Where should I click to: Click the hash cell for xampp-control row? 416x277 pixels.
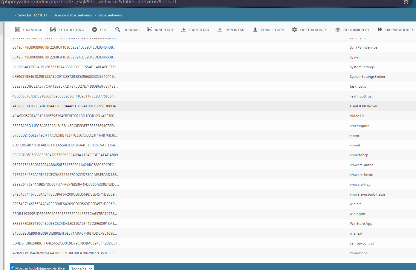(66, 243)
